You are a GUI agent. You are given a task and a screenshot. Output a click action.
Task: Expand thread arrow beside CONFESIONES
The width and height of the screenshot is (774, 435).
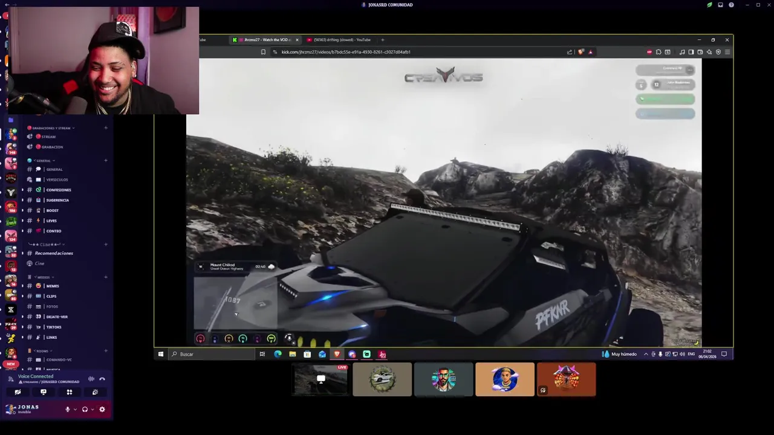22,190
